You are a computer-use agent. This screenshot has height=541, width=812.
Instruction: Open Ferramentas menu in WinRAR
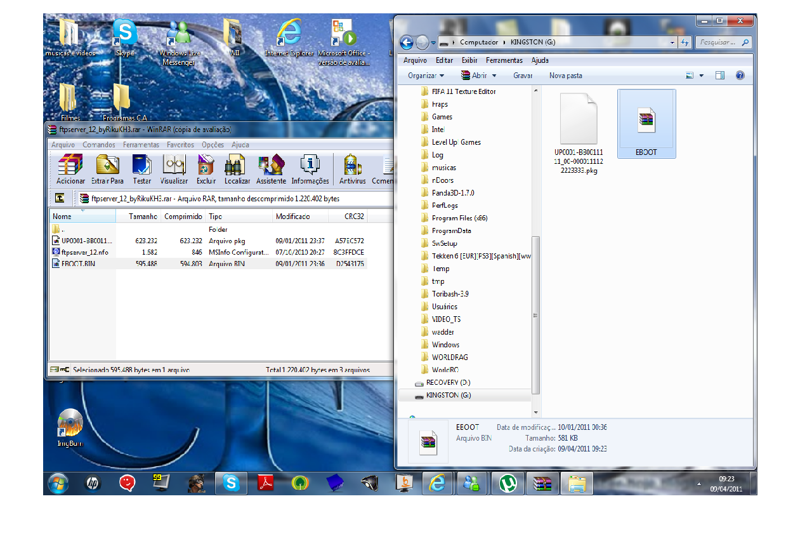click(x=141, y=145)
